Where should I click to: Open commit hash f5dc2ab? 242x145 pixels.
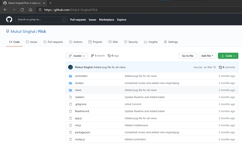[198, 67]
